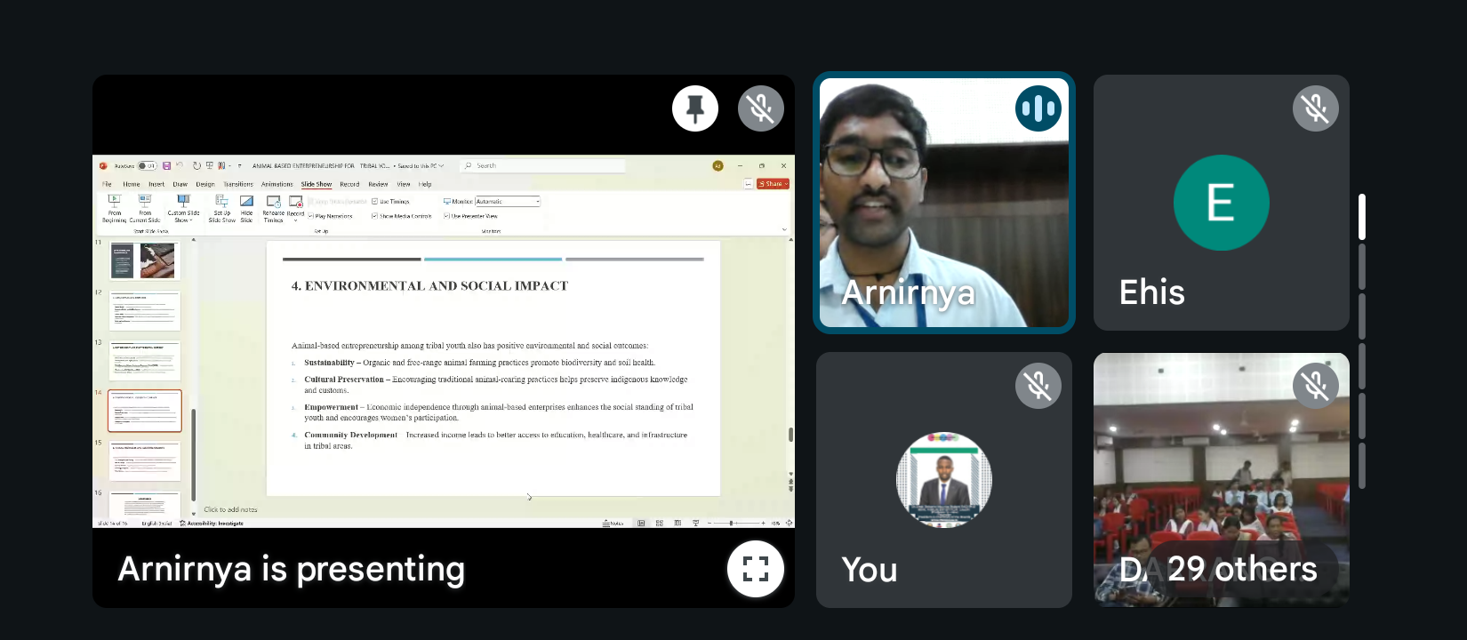Click the Meet participant tiles scrollbar
Screen dimensions: 1467x640
(x=1362, y=341)
